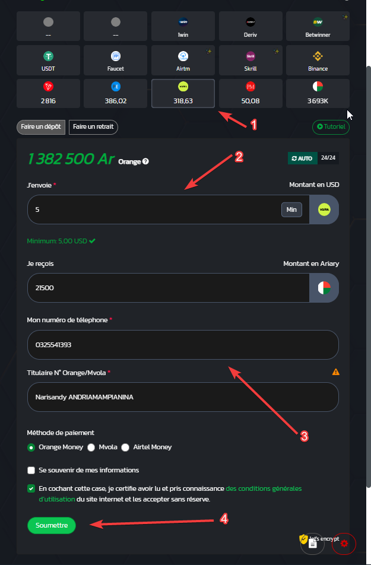This screenshot has width=371, height=565.
Task: Click the 1 382 500 Ar balance text
Action: pyautogui.click(x=71, y=159)
